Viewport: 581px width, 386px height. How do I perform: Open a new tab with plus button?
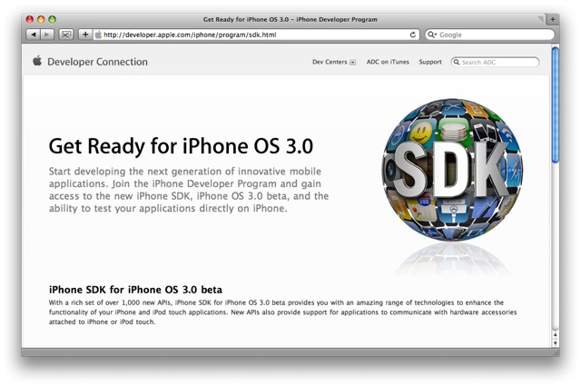point(553,19)
